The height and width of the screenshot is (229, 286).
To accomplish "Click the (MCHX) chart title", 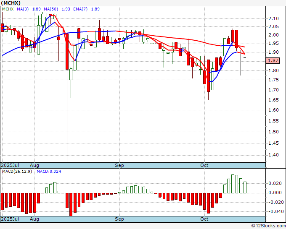I will pyautogui.click(x=11, y=3).
